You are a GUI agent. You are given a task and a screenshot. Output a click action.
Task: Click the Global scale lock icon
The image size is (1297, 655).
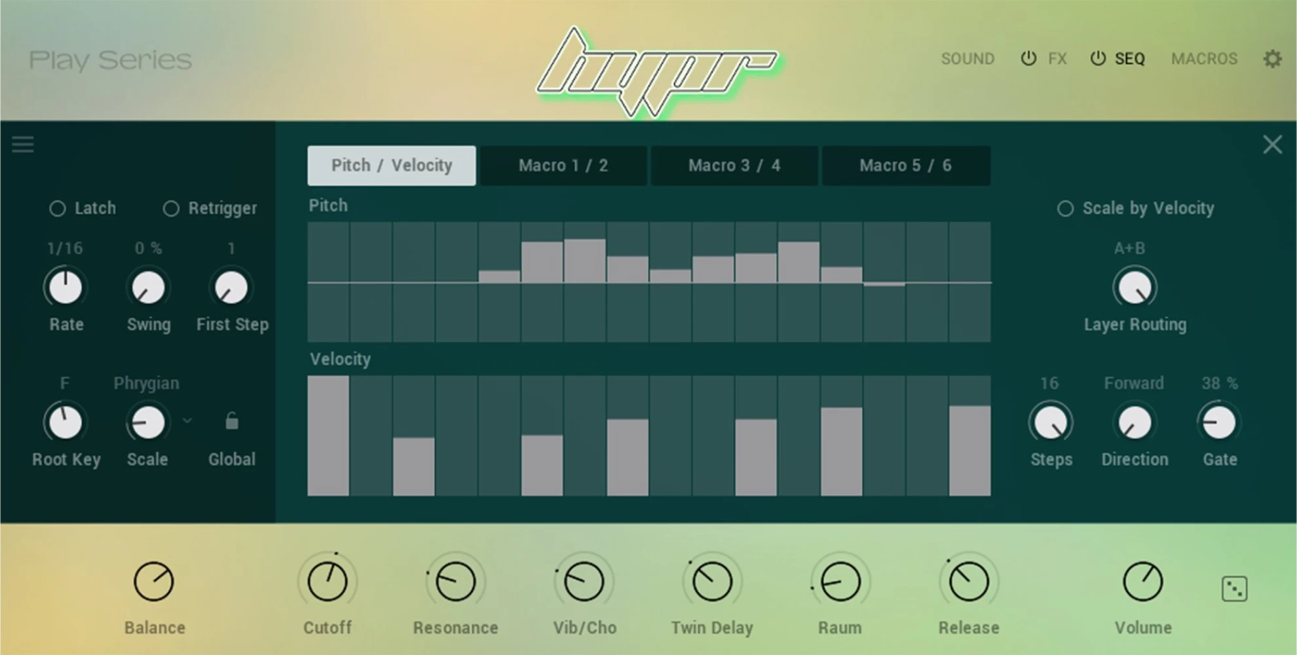coord(231,422)
